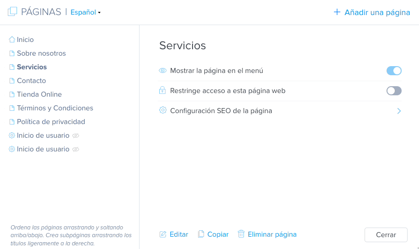This screenshot has width=419, height=249.
Task: Click the page icon beside Contacto
Action: click(12, 81)
